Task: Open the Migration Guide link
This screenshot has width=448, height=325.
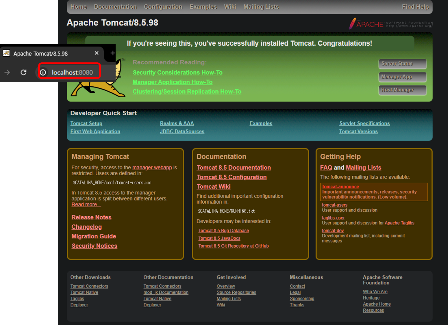Action: 94,236
